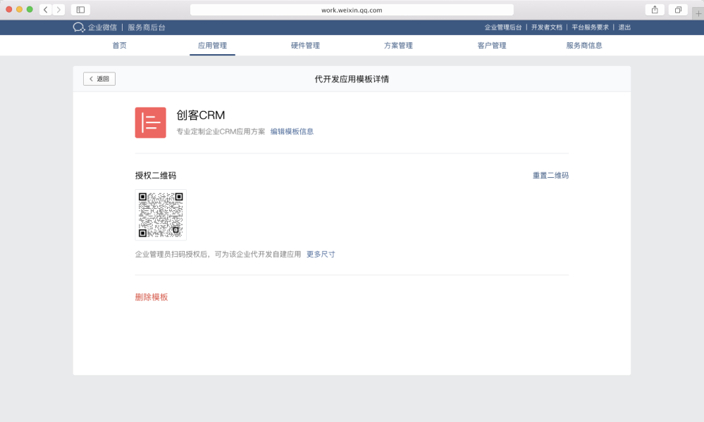Click the authorization QR code image
704x422 pixels.
[x=161, y=215]
